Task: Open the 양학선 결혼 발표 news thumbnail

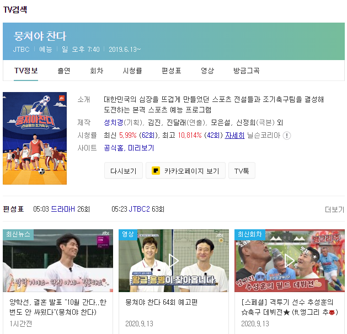Action: (58, 261)
